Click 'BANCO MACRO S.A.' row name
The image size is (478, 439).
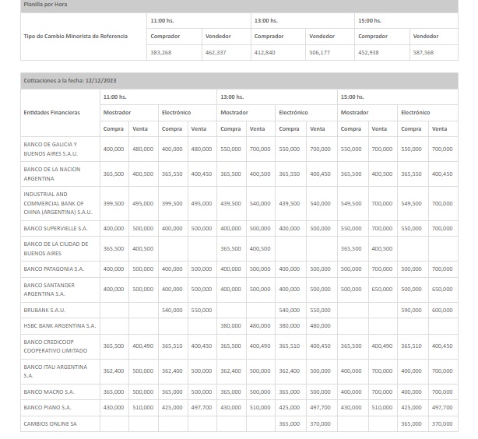(x=49, y=392)
